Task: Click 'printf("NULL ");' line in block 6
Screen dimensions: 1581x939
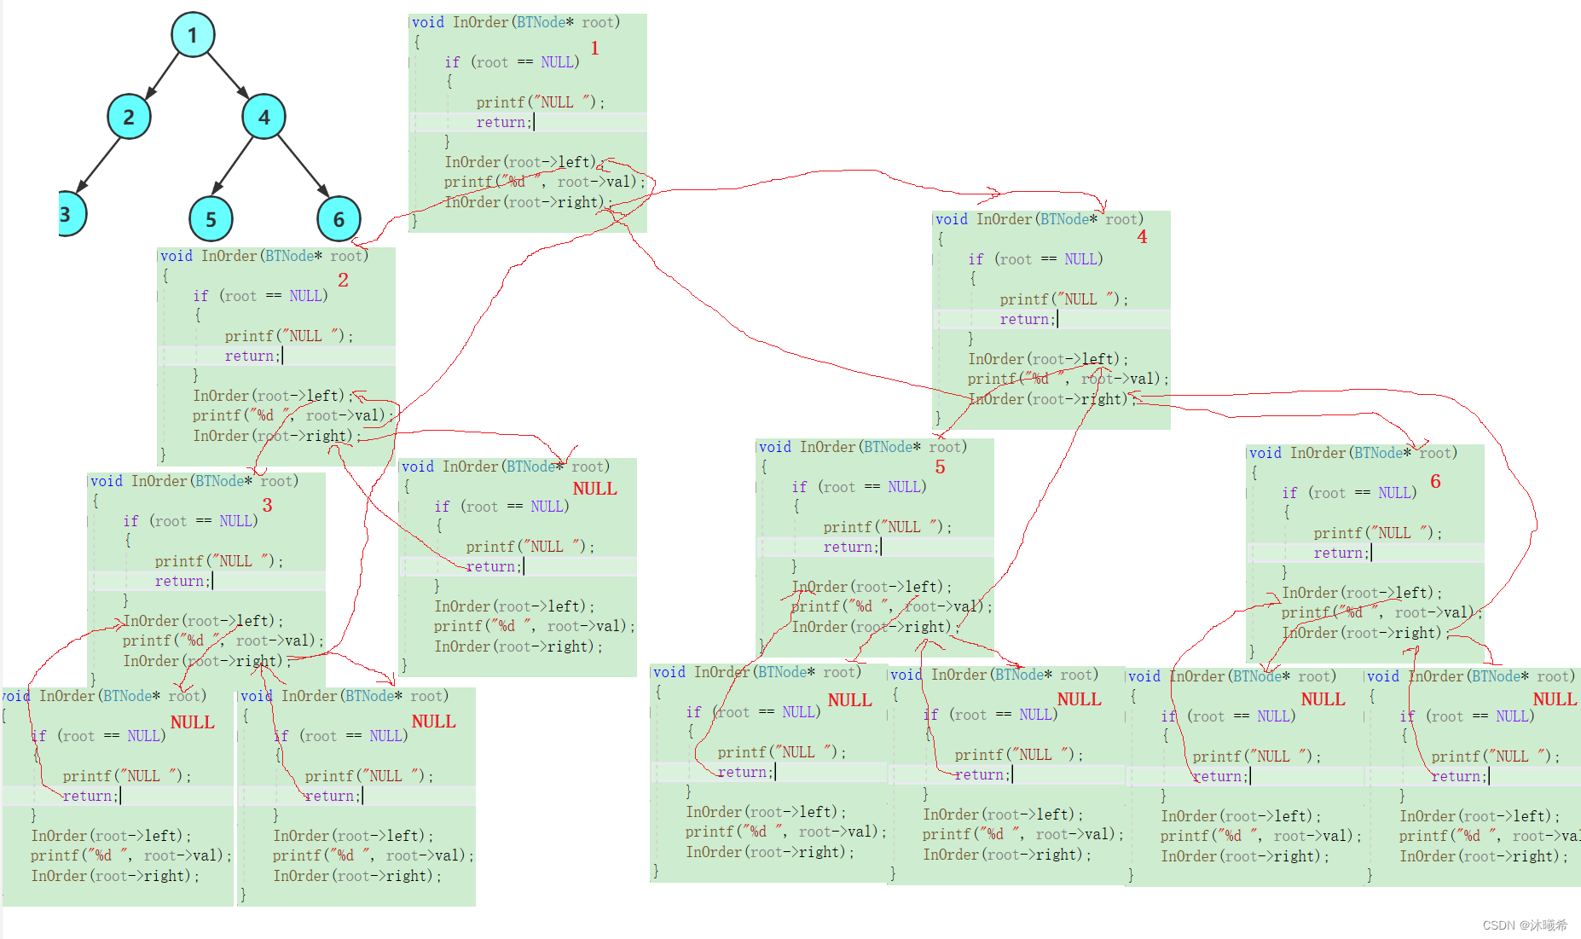Action: [1377, 533]
